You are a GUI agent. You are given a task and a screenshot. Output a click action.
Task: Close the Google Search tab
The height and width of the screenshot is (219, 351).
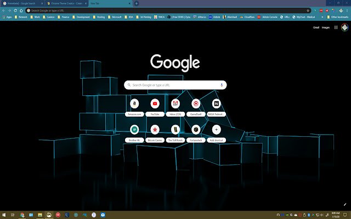[x=42, y=3]
